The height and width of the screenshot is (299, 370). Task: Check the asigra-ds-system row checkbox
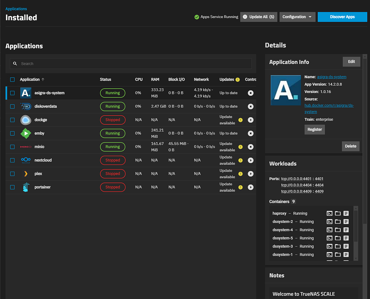point(12,93)
